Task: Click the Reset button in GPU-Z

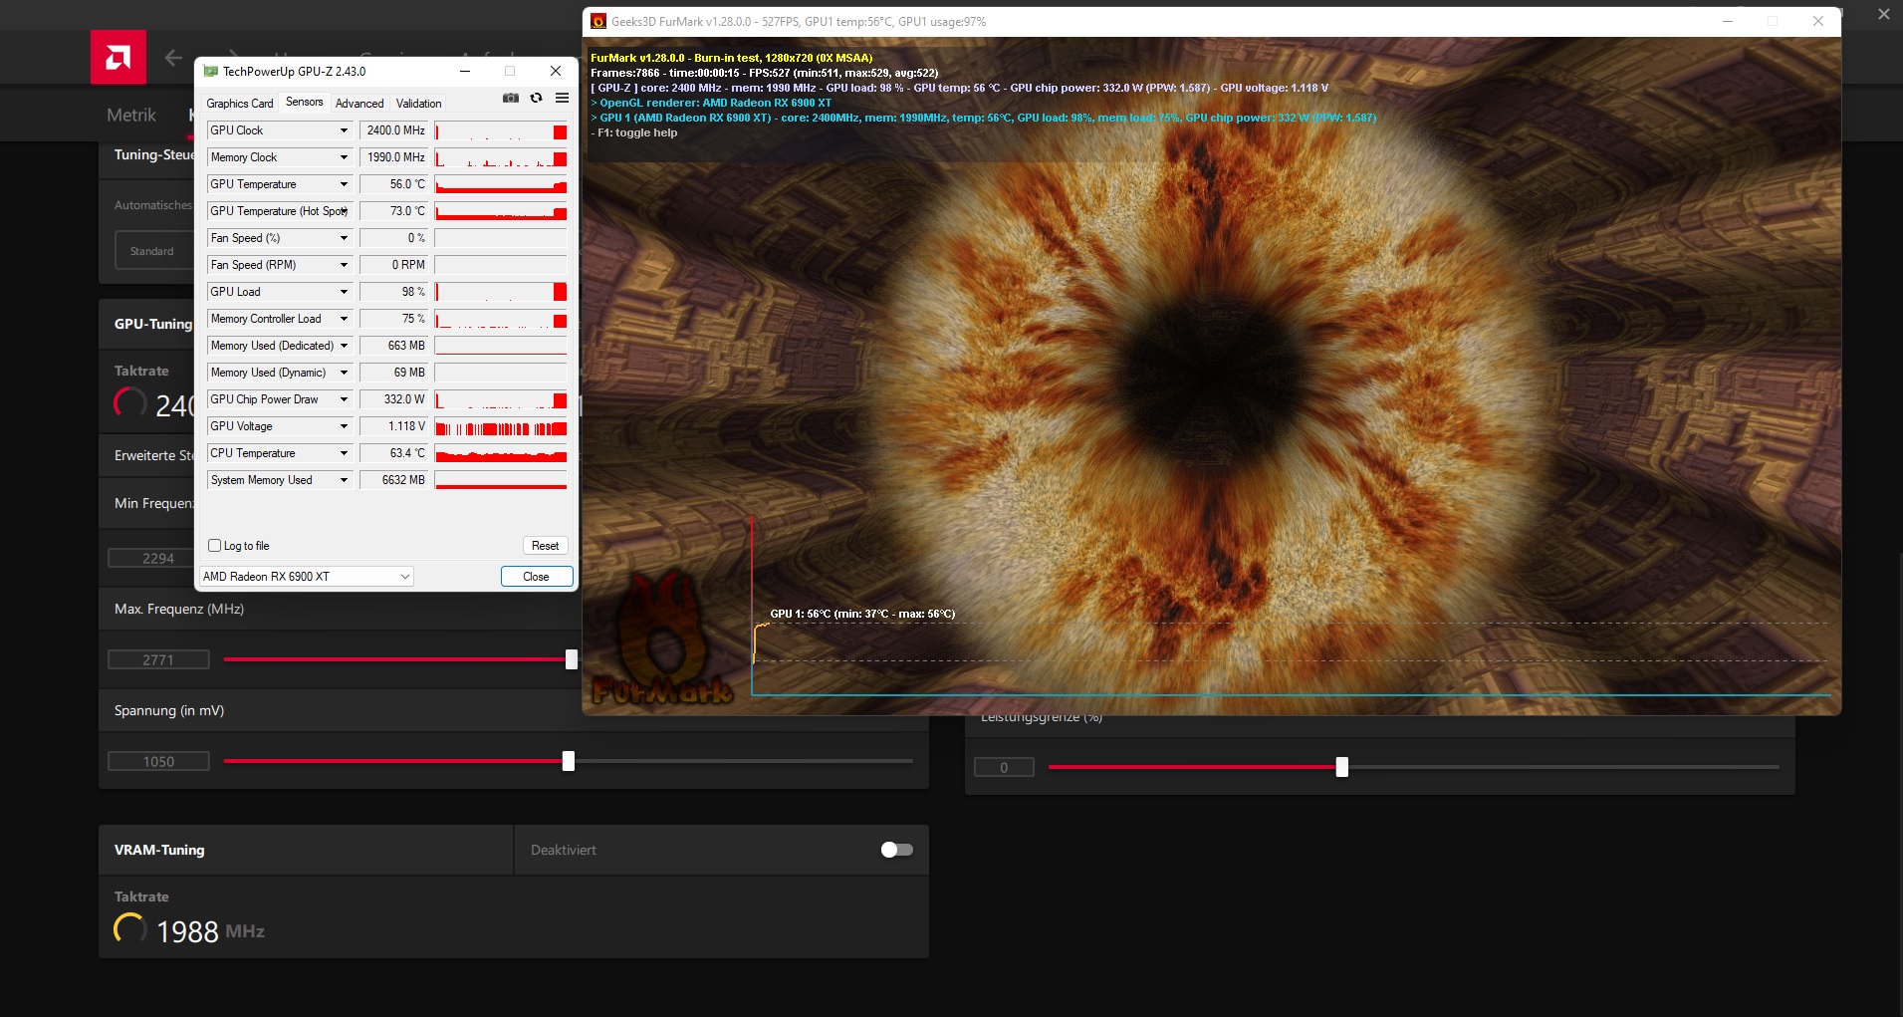Action: pyautogui.click(x=545, y=546)
